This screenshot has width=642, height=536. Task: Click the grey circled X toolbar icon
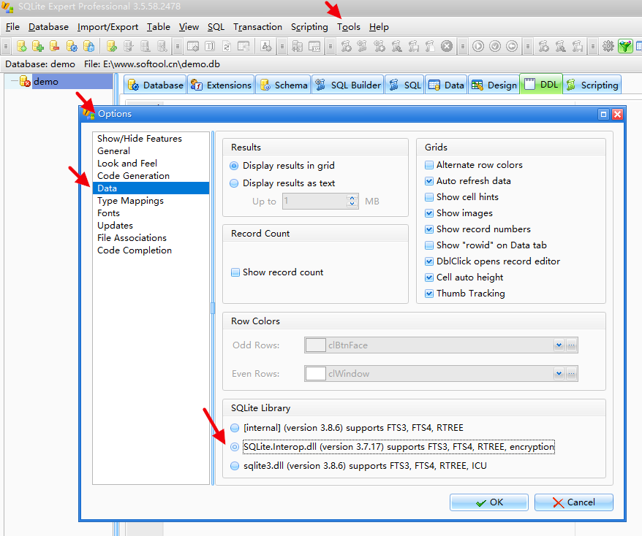tap(447, 46)
